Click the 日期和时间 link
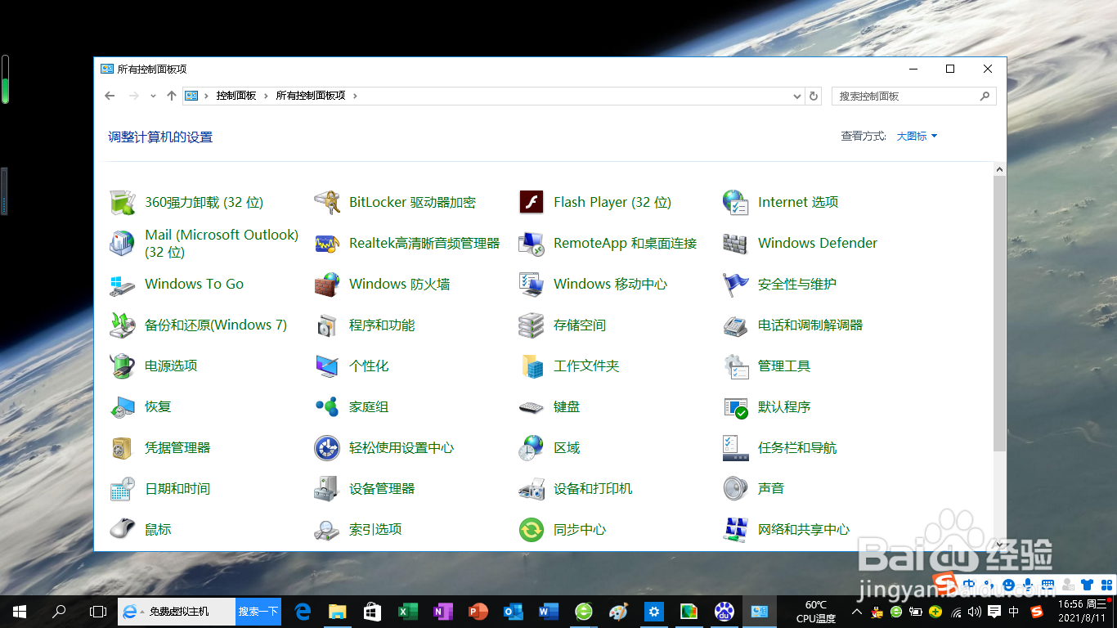The width and height of the screenshot is (1117, 628). (x=177, y=488)
